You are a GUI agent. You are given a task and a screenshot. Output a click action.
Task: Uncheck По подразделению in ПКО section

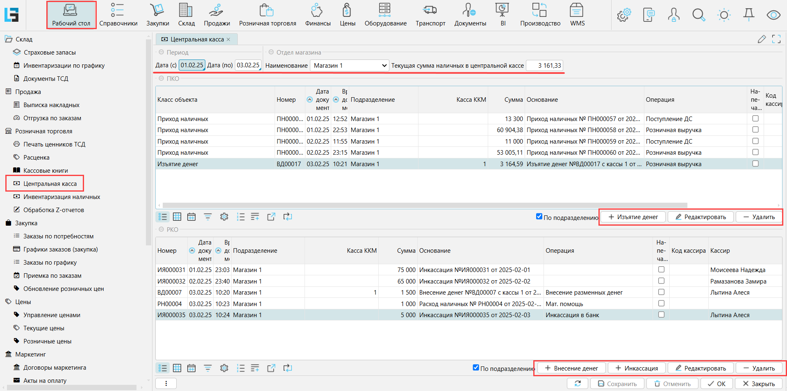pyautogui.click(x=539, y=217)
